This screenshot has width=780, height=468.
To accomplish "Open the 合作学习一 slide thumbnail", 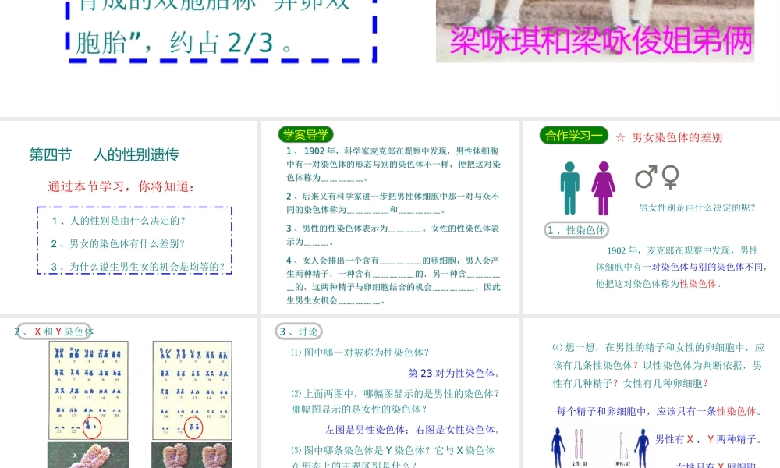I will click(651, 217).
